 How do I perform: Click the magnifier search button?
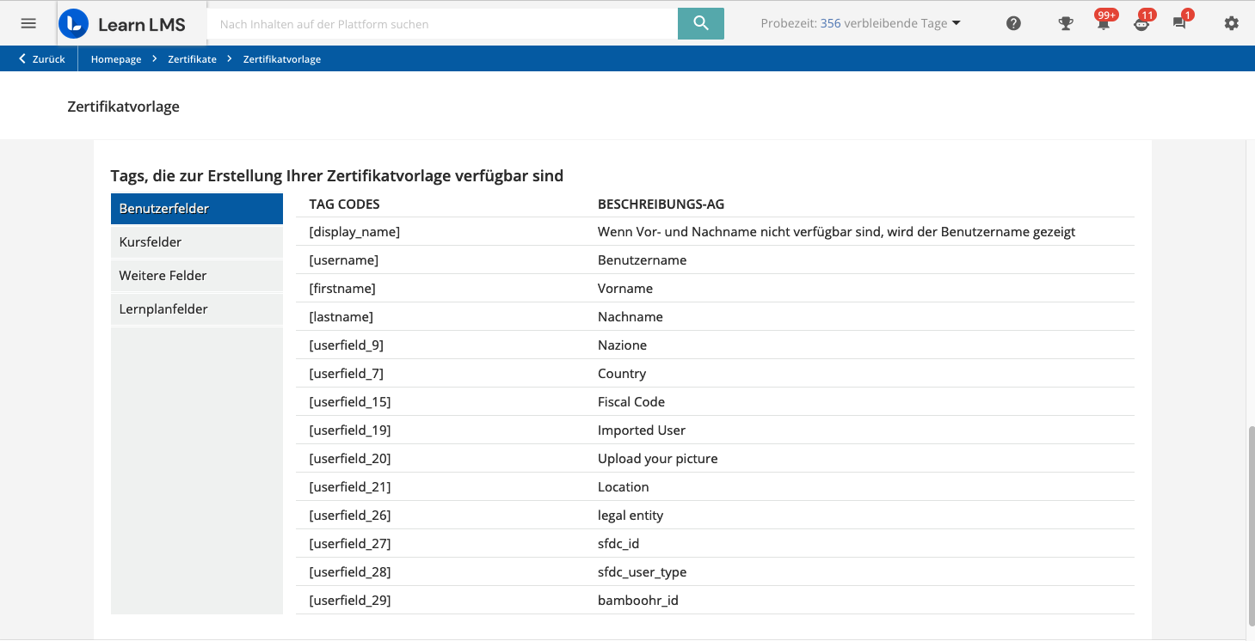(701, 23)
